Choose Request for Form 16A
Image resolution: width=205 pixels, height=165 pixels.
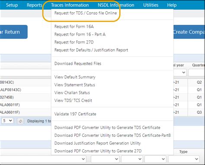click(x=74, y=26)
